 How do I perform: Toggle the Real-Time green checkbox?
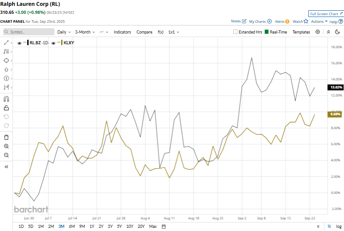[x=266, y=32]
